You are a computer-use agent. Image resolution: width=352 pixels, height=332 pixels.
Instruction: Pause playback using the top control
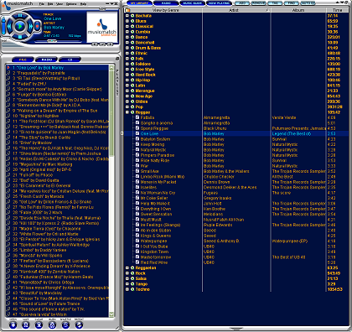coord(20,16)
